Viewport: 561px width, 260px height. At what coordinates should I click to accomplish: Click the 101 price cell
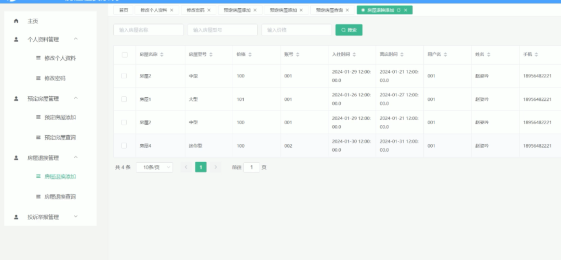pyautogui.click(x=241, y=99)
